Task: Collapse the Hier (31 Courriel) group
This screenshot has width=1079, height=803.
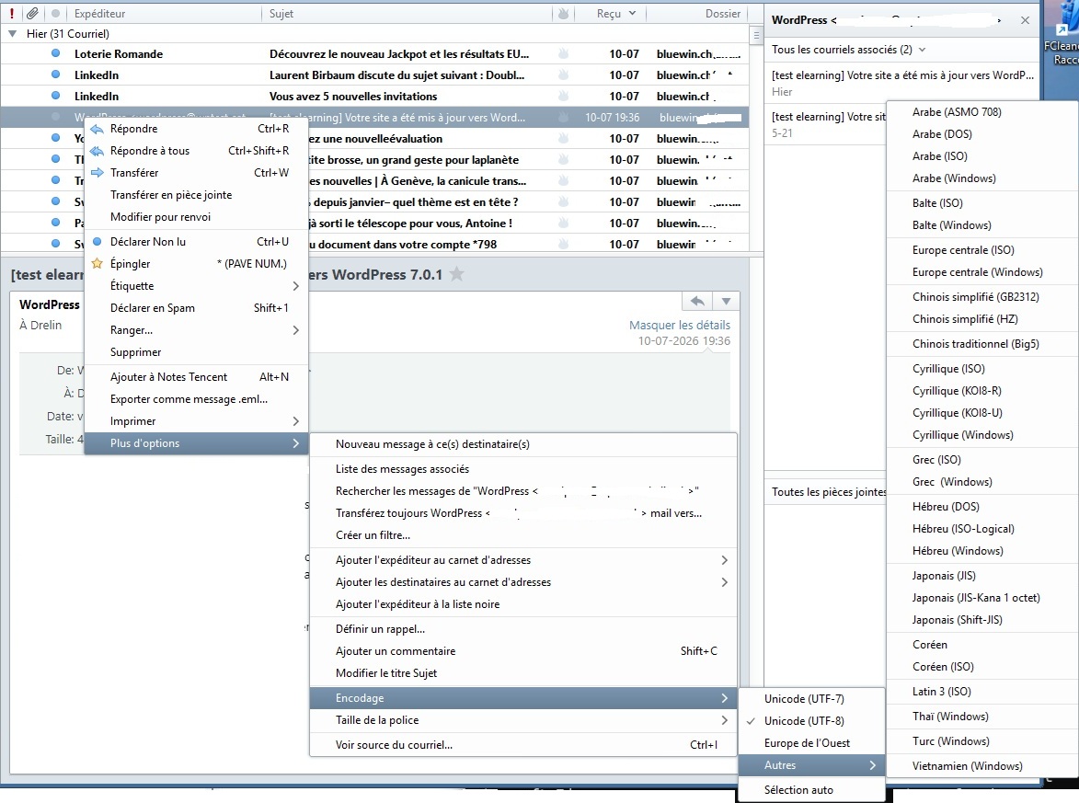Action: coord(12,34)
